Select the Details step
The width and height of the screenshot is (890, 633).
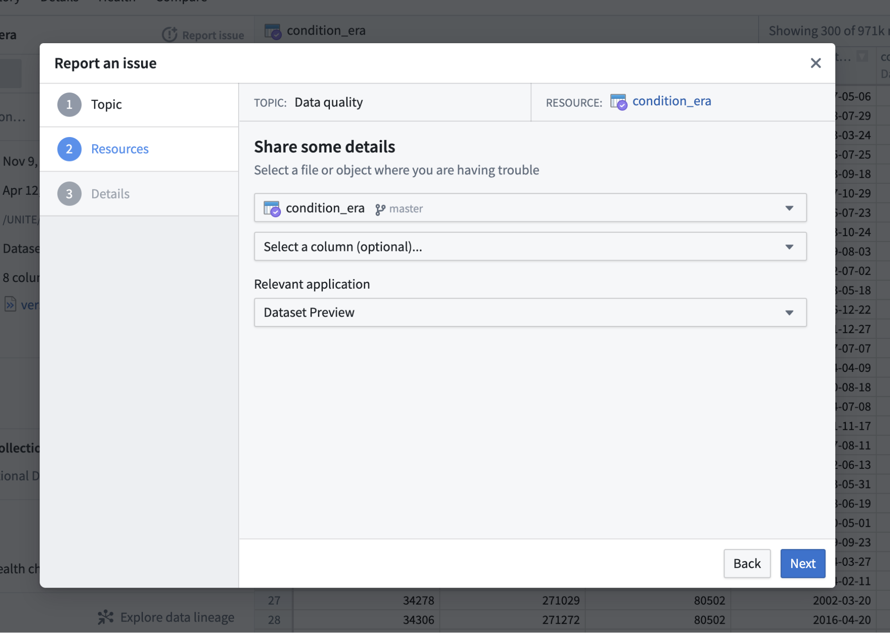110,194
